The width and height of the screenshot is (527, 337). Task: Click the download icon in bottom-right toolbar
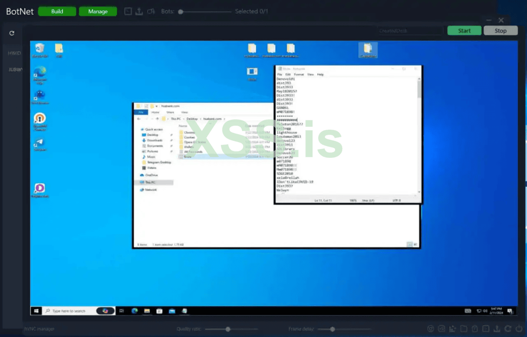pos(497,329)
